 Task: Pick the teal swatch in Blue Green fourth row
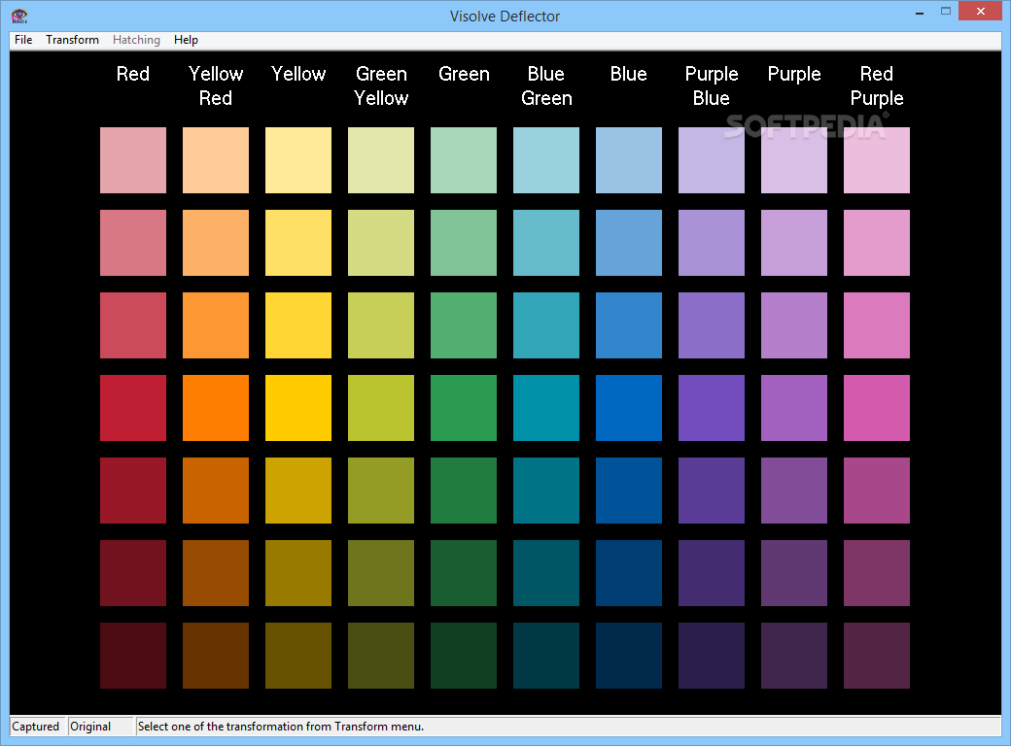pos(546,408)
